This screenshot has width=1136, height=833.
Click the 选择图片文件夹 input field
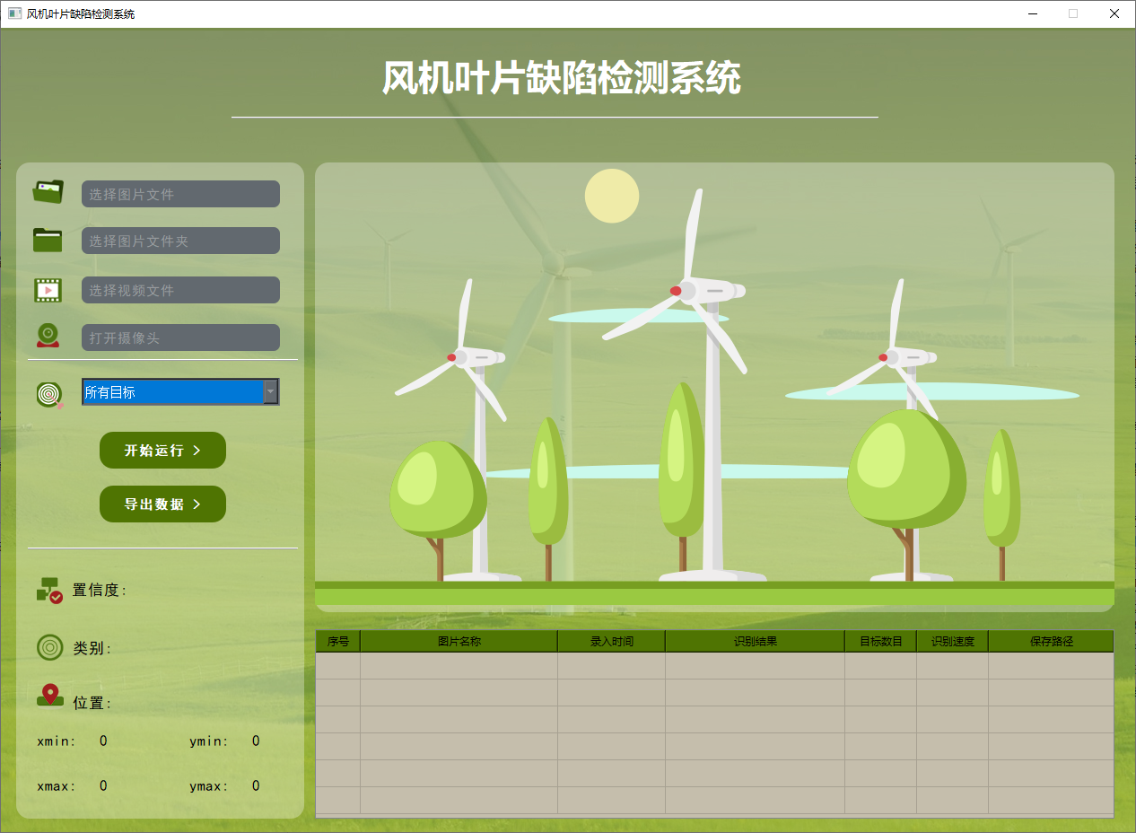tap(179, 240)
